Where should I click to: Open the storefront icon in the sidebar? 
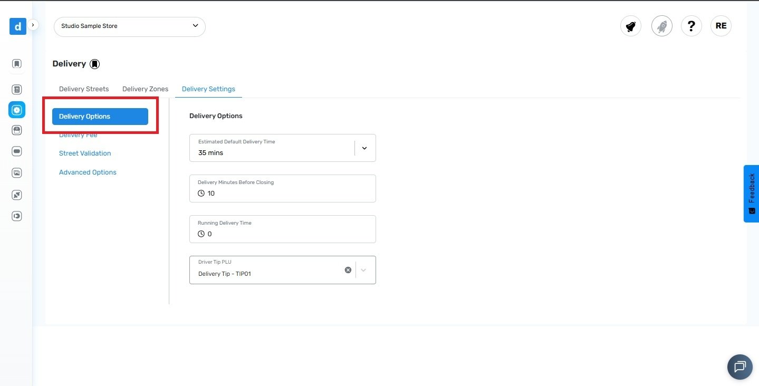coord(17,130)
